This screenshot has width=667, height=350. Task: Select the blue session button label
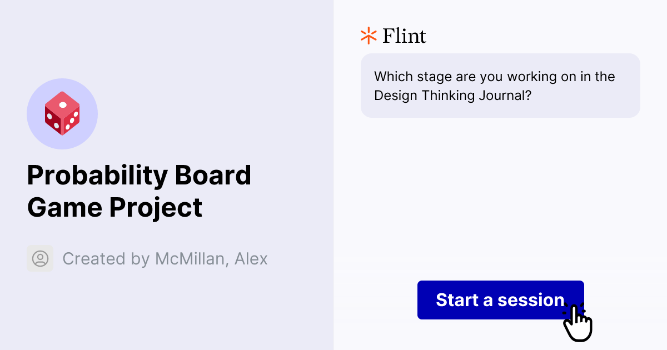click(x=500, y=300)
